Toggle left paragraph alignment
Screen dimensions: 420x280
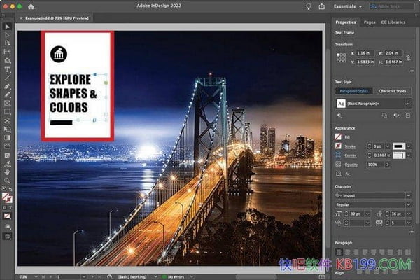pos(340,251)
